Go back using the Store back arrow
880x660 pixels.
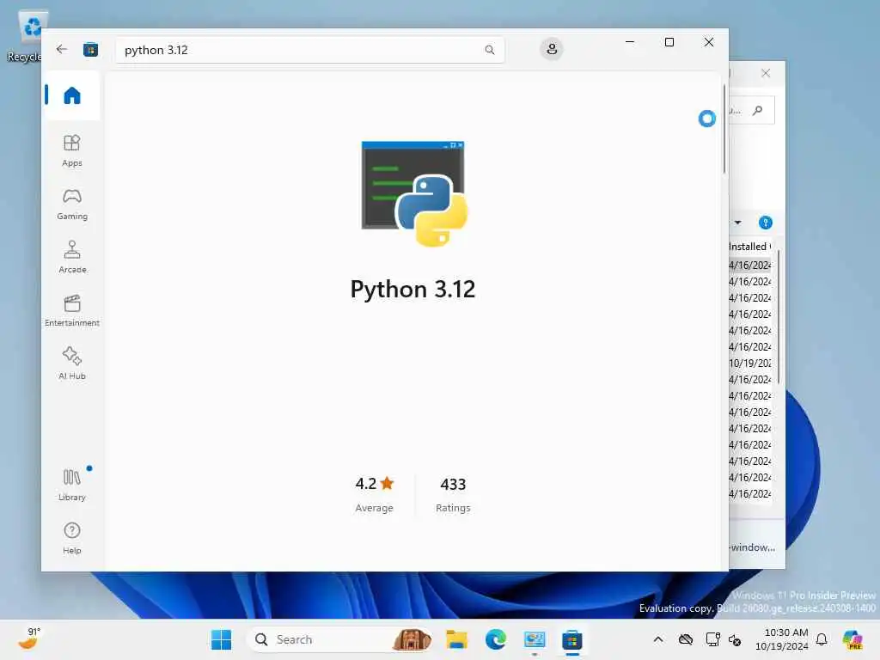62,49
